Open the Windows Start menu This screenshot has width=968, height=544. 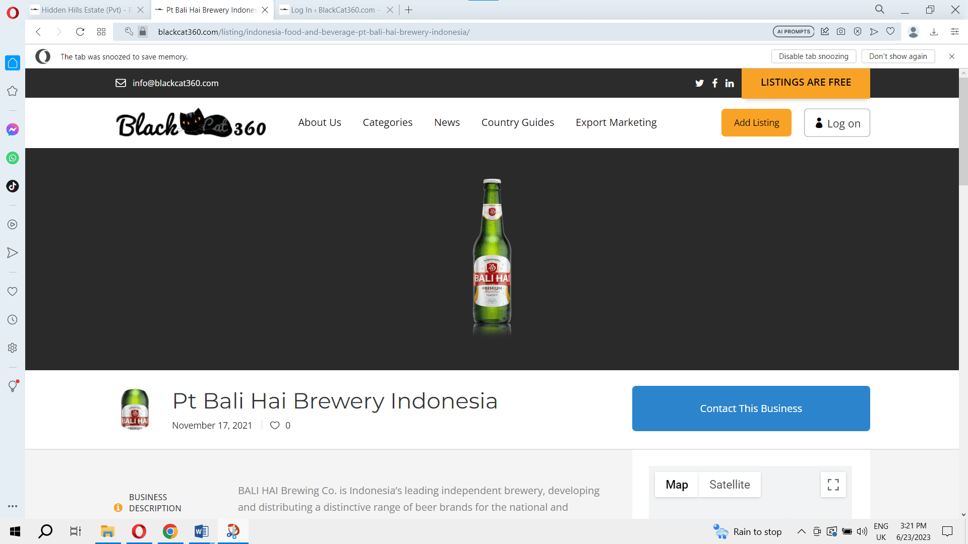click(15, 531)
